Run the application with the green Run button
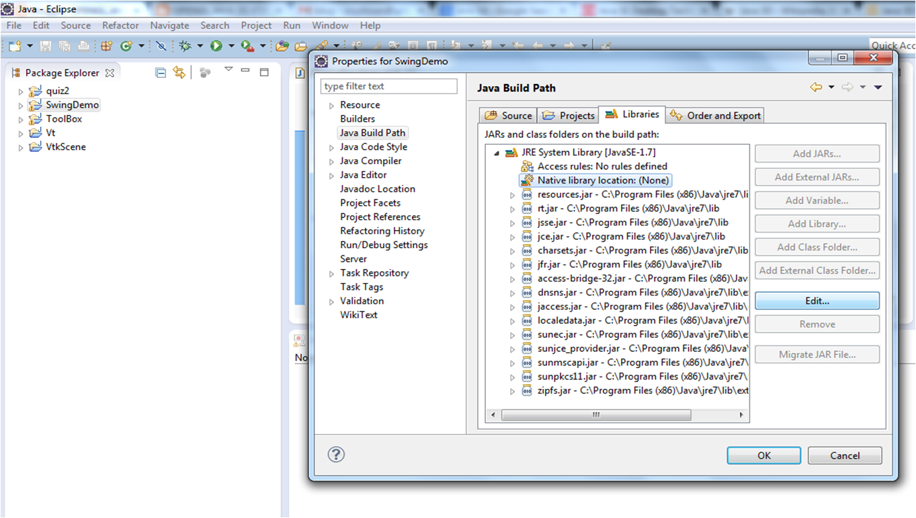This screenshot has width=916, height=518. point(216,45)
